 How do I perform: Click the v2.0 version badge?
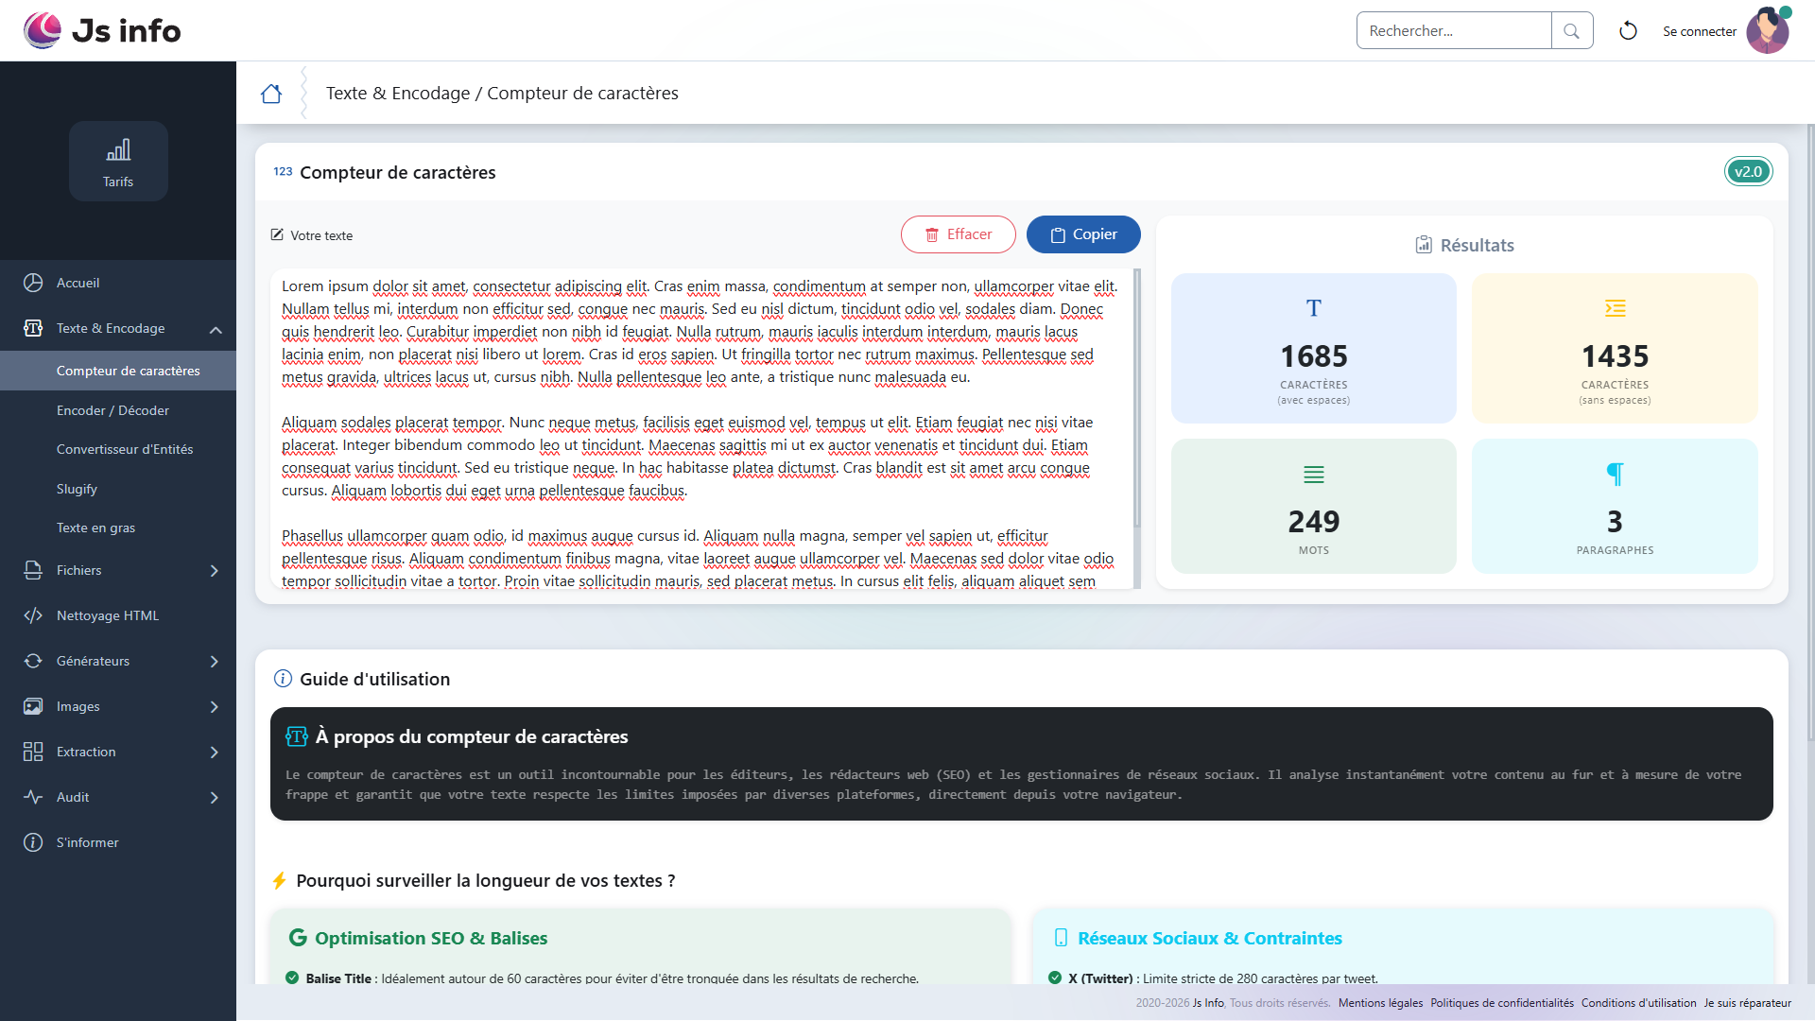pos(1748,172)
